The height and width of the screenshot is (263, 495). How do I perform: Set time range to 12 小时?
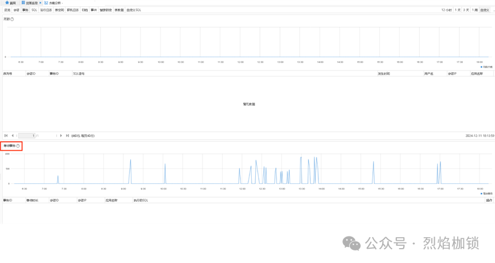446,10
